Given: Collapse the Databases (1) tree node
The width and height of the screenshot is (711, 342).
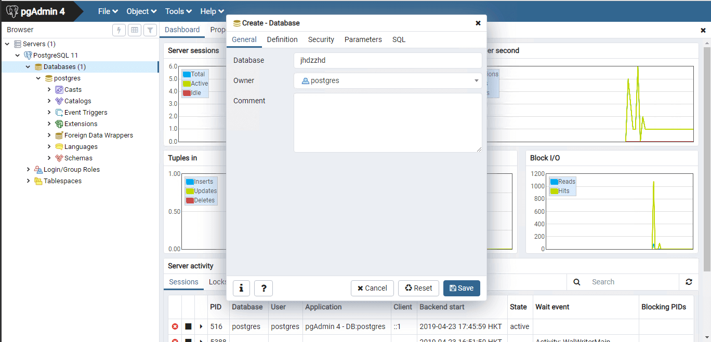Looking at the screenshot, I should click(x=28, y=67).
